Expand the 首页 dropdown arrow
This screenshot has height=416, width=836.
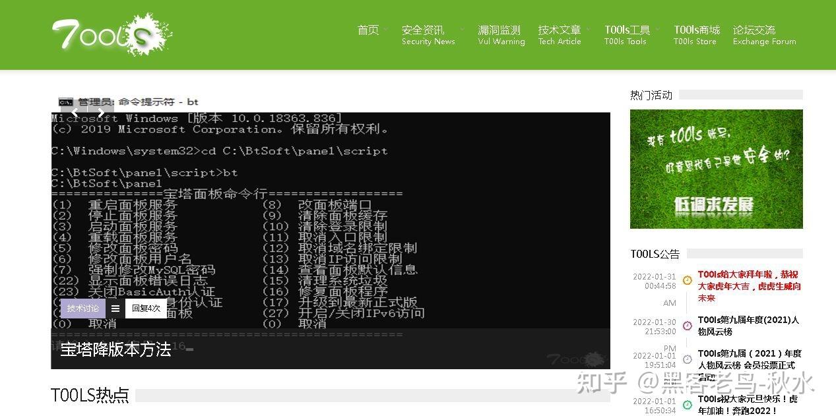pos(385,30)
